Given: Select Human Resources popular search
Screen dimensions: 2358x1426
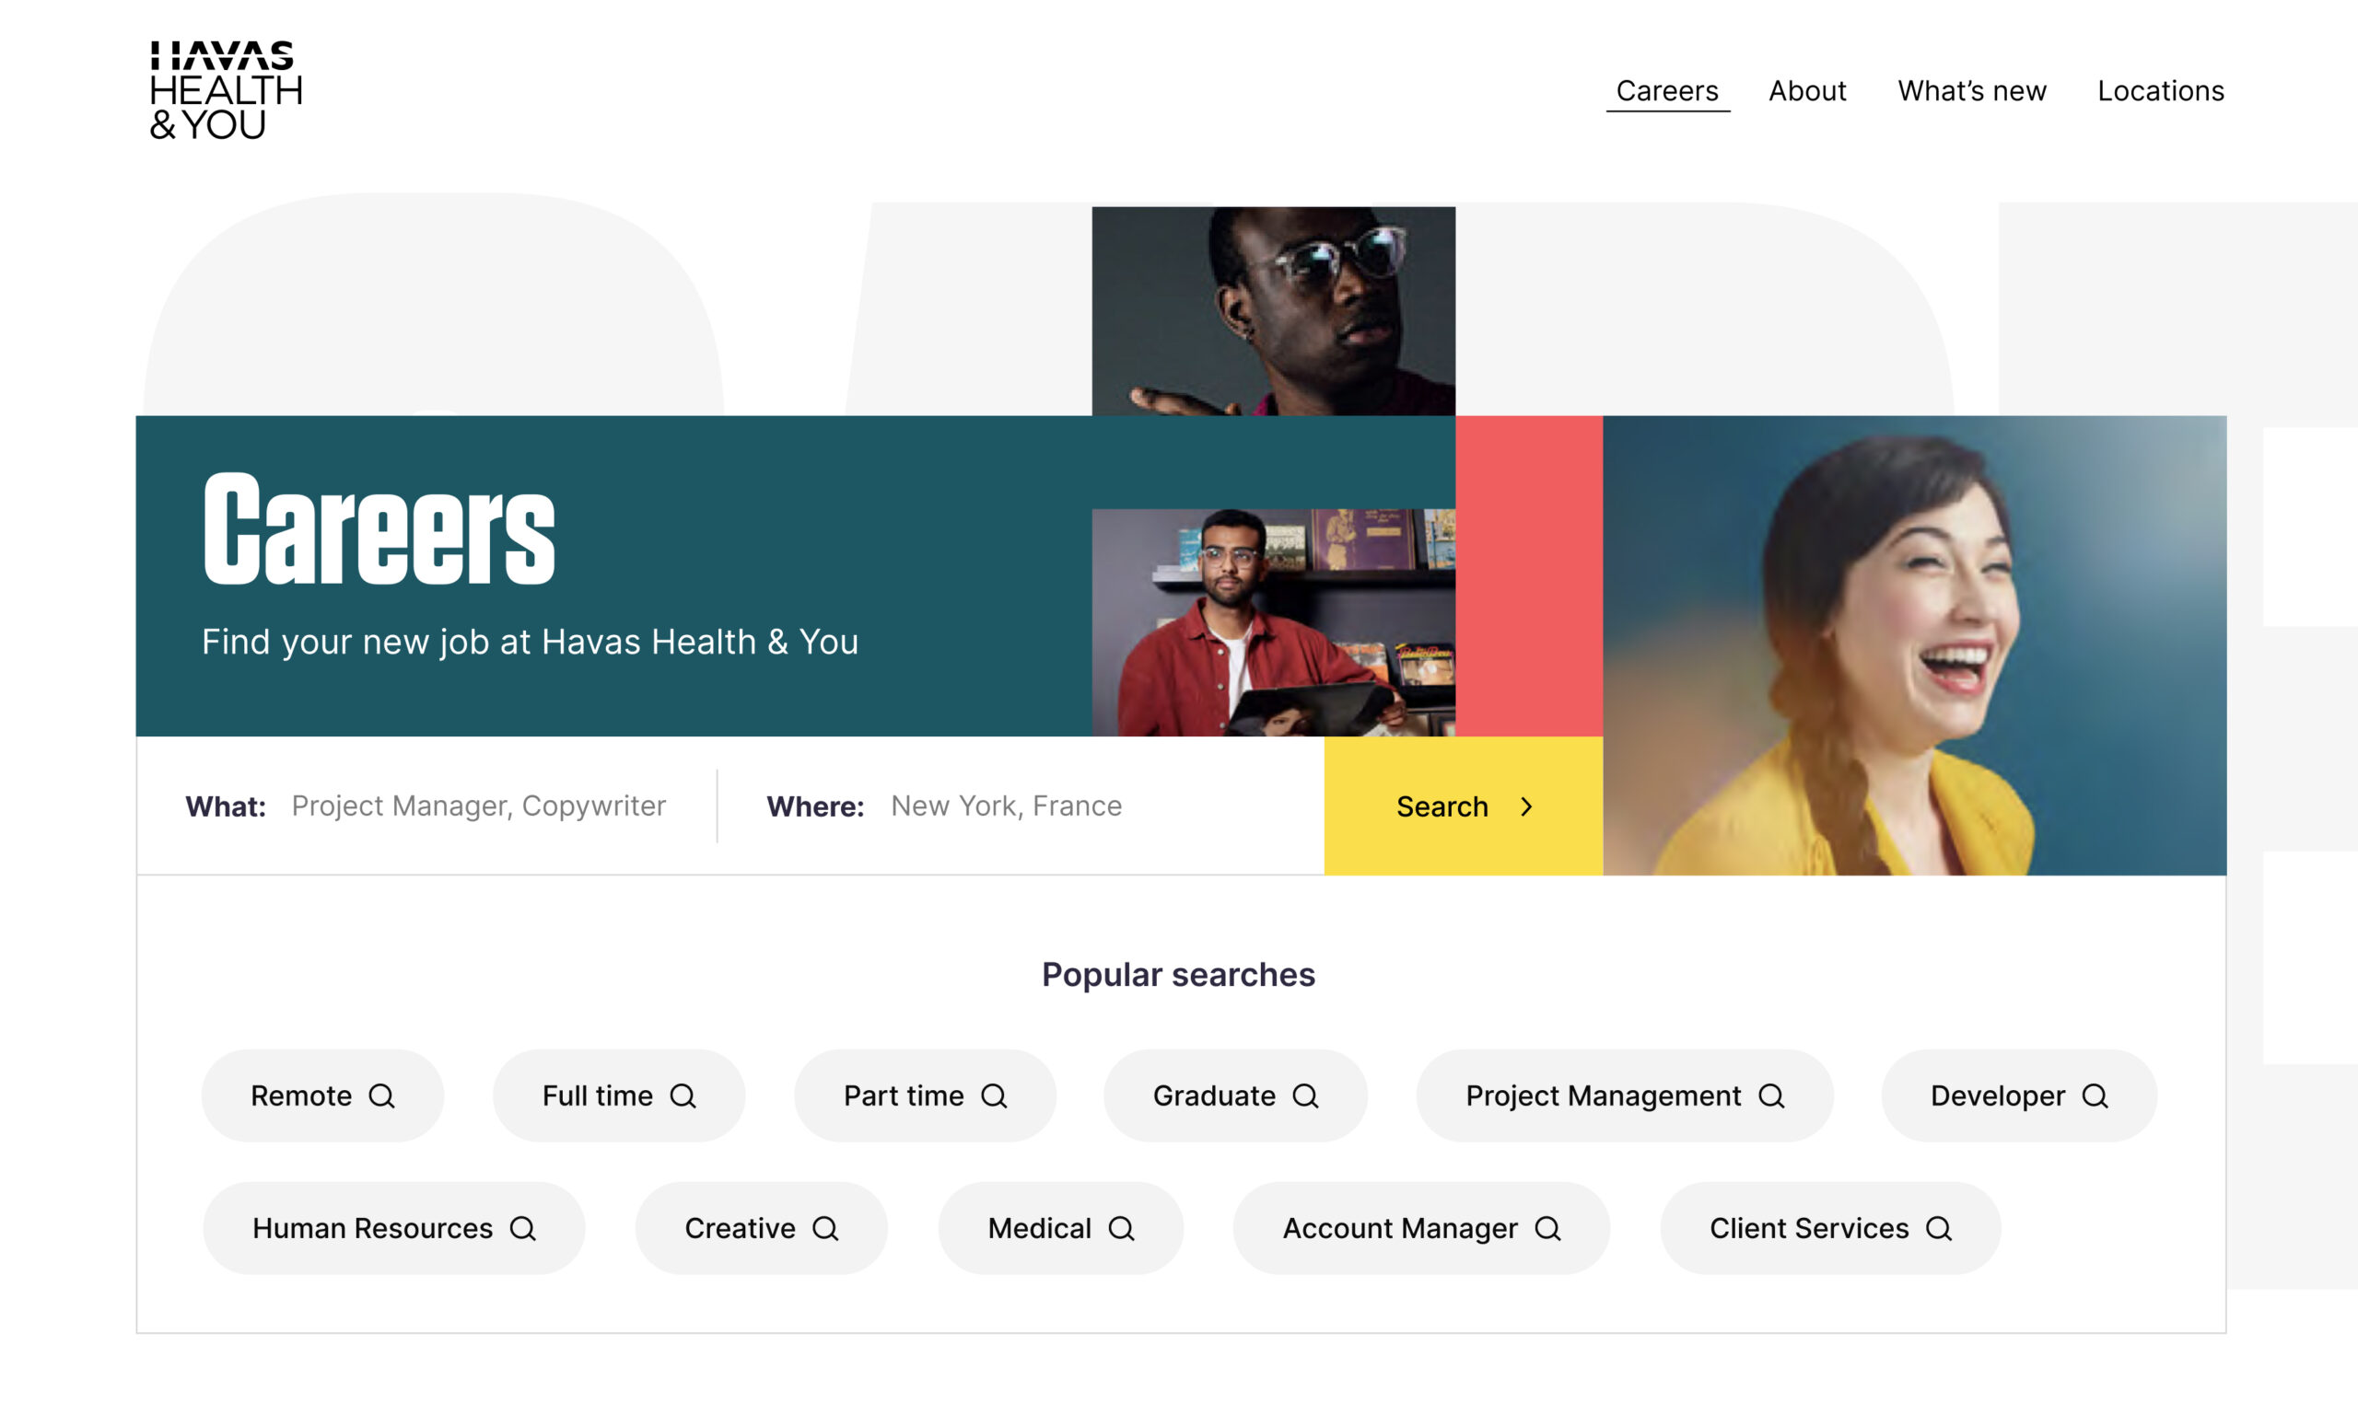Looking at the screenshot, I should point(392,1229).
